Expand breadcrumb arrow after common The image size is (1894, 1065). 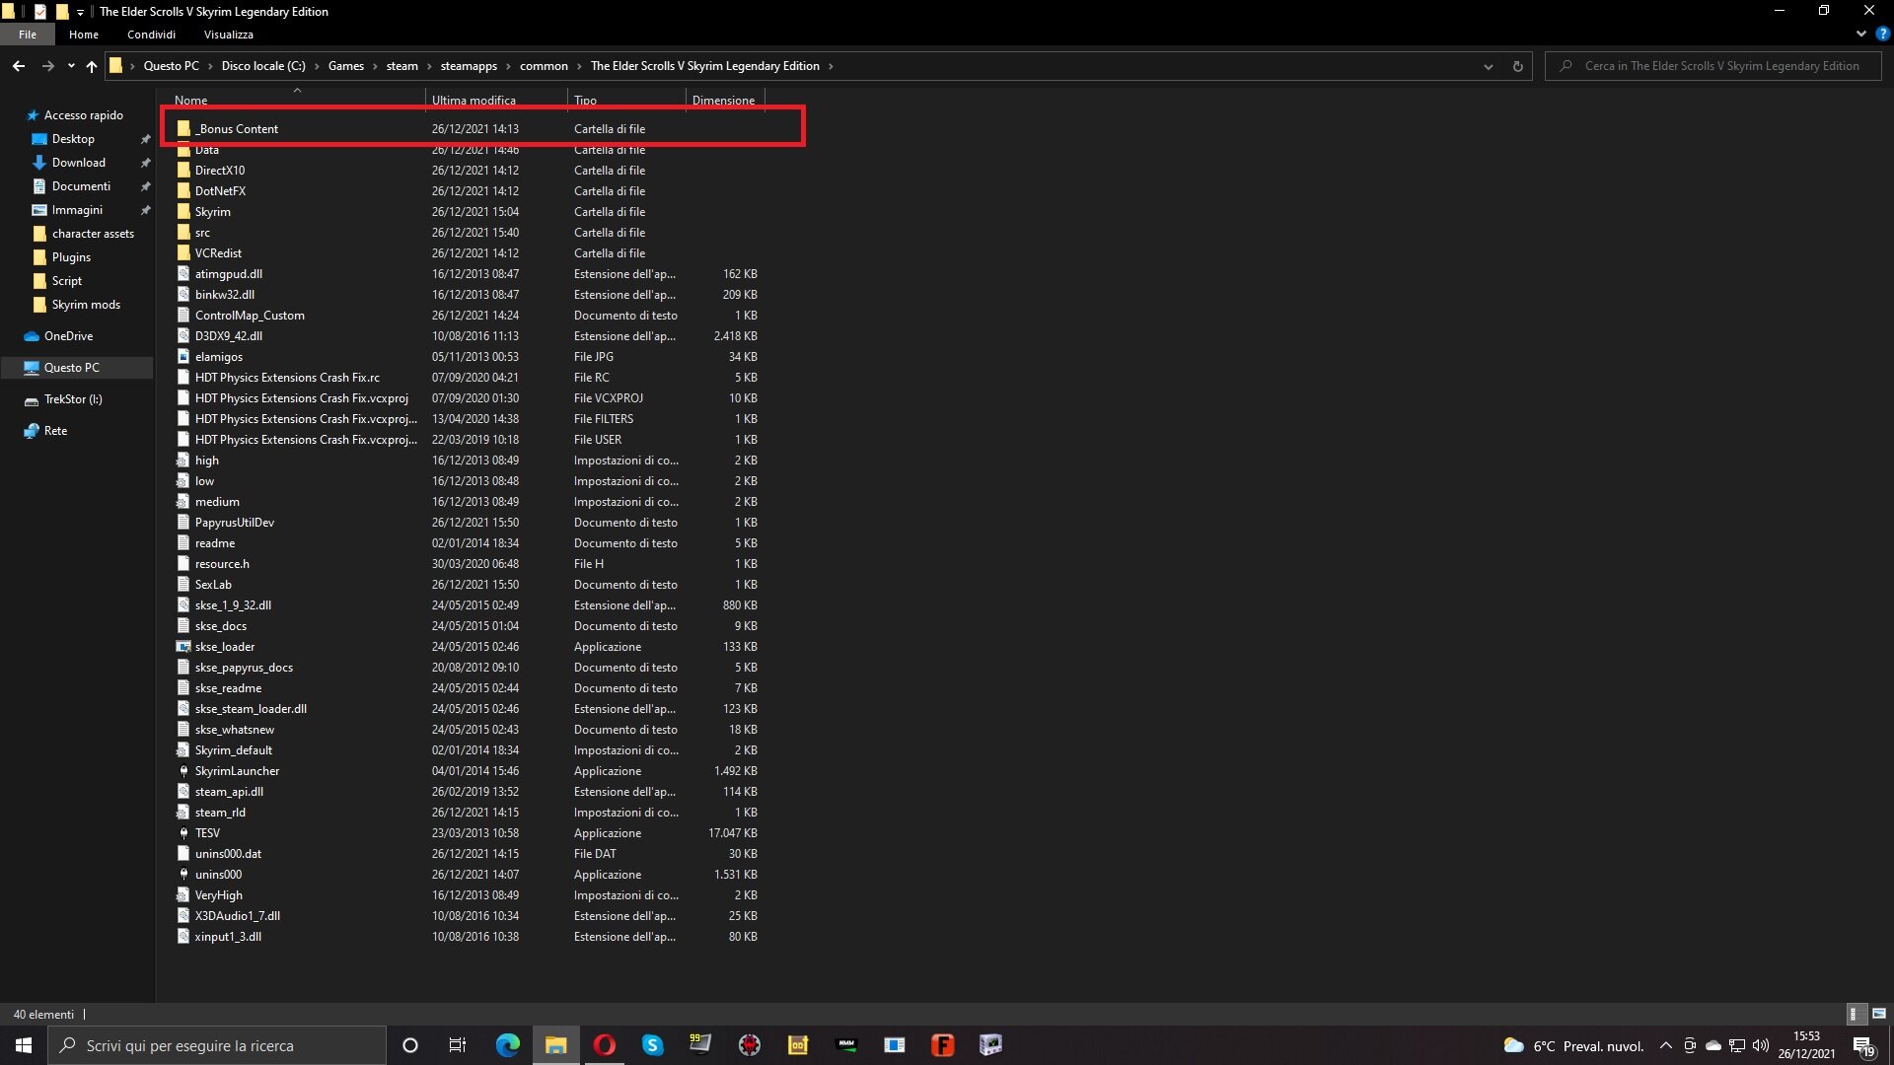579,66
